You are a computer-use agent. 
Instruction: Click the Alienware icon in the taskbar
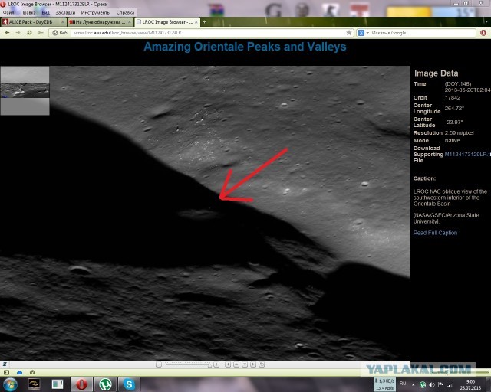tap(34, 383)
